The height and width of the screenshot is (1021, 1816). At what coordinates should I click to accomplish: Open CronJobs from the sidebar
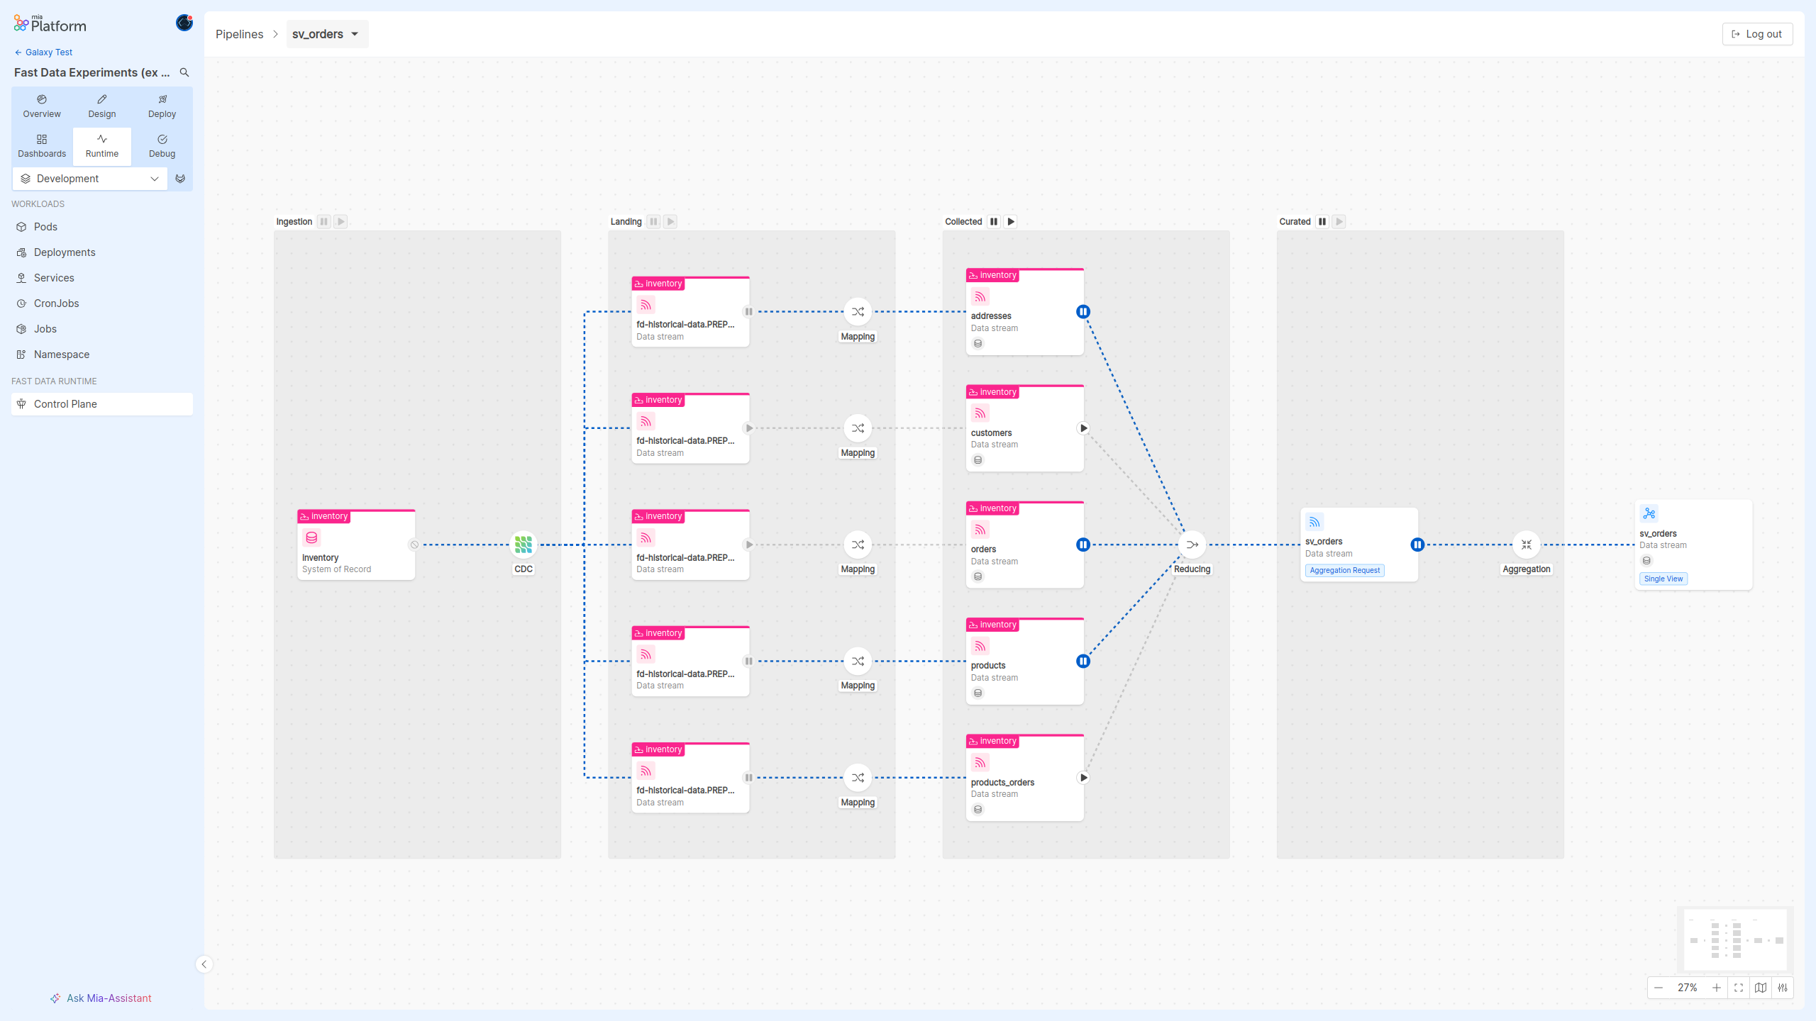click(x=56, y=303)
